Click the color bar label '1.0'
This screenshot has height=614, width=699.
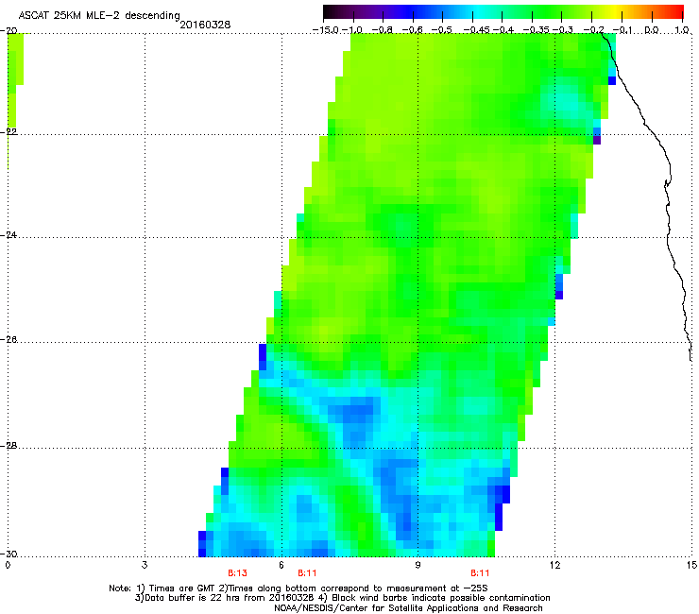point(682,30)
